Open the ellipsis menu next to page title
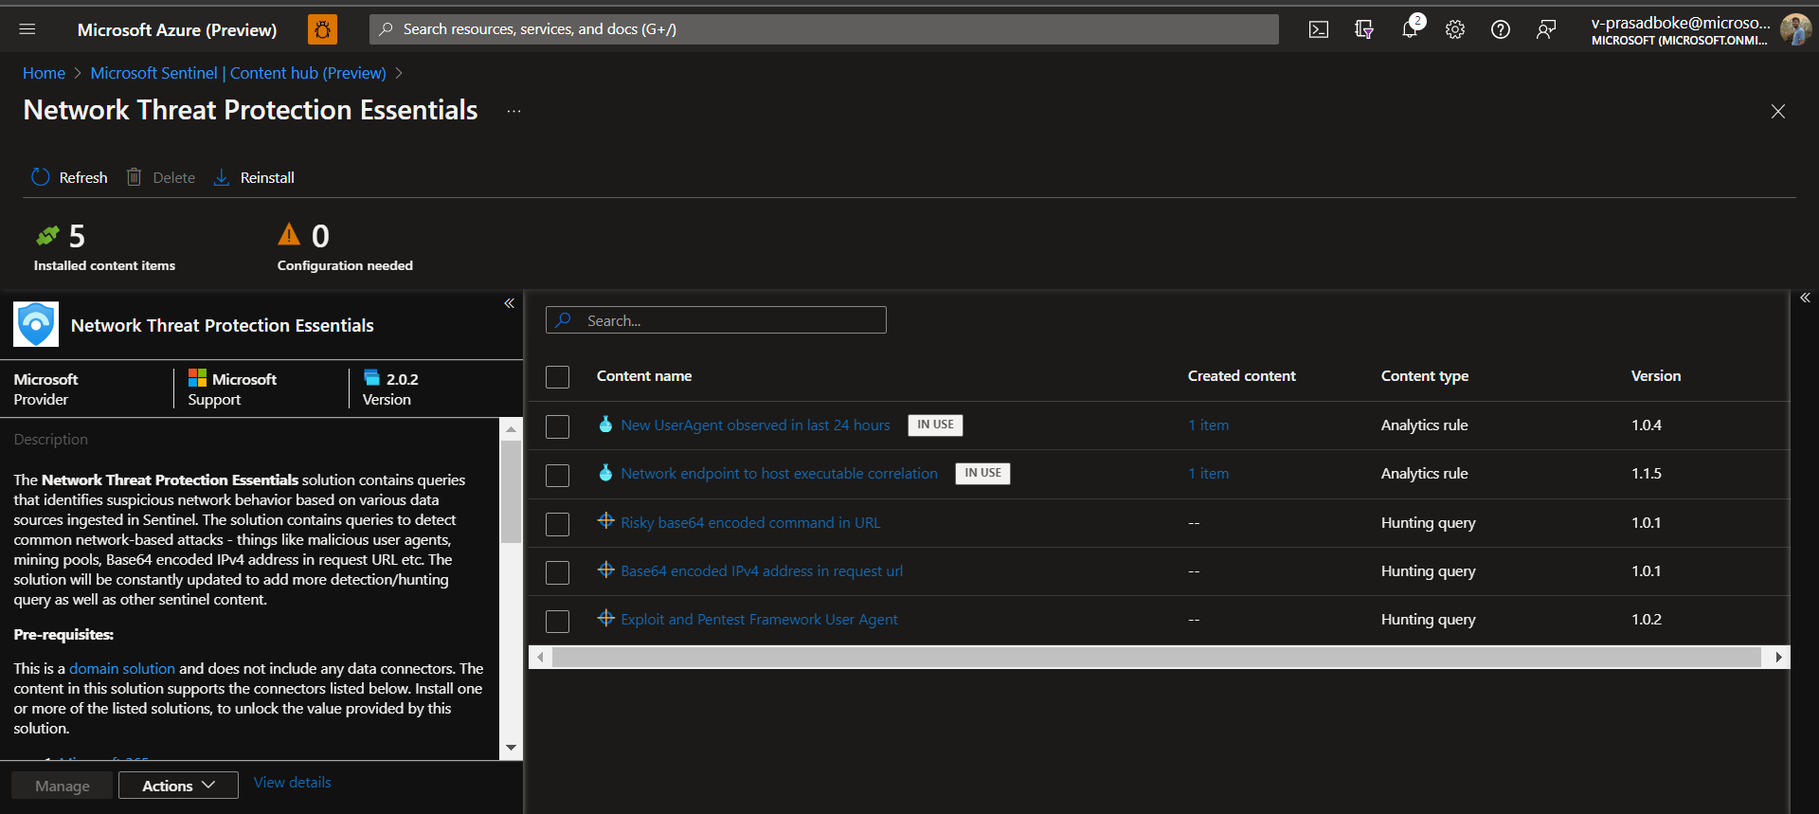Image resolution: width=1819 pixels, height=814 pixels. click(513, 111)
